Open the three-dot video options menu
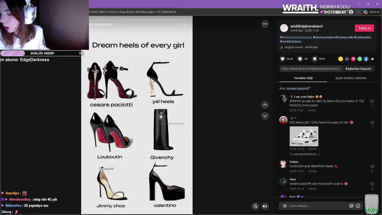382x215 pixels. [265, 24]
